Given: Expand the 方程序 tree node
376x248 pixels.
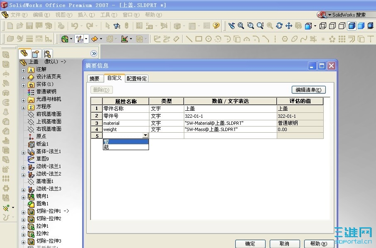Looking at the screenshot, I should pyautogui.click(x=23, y=108).
